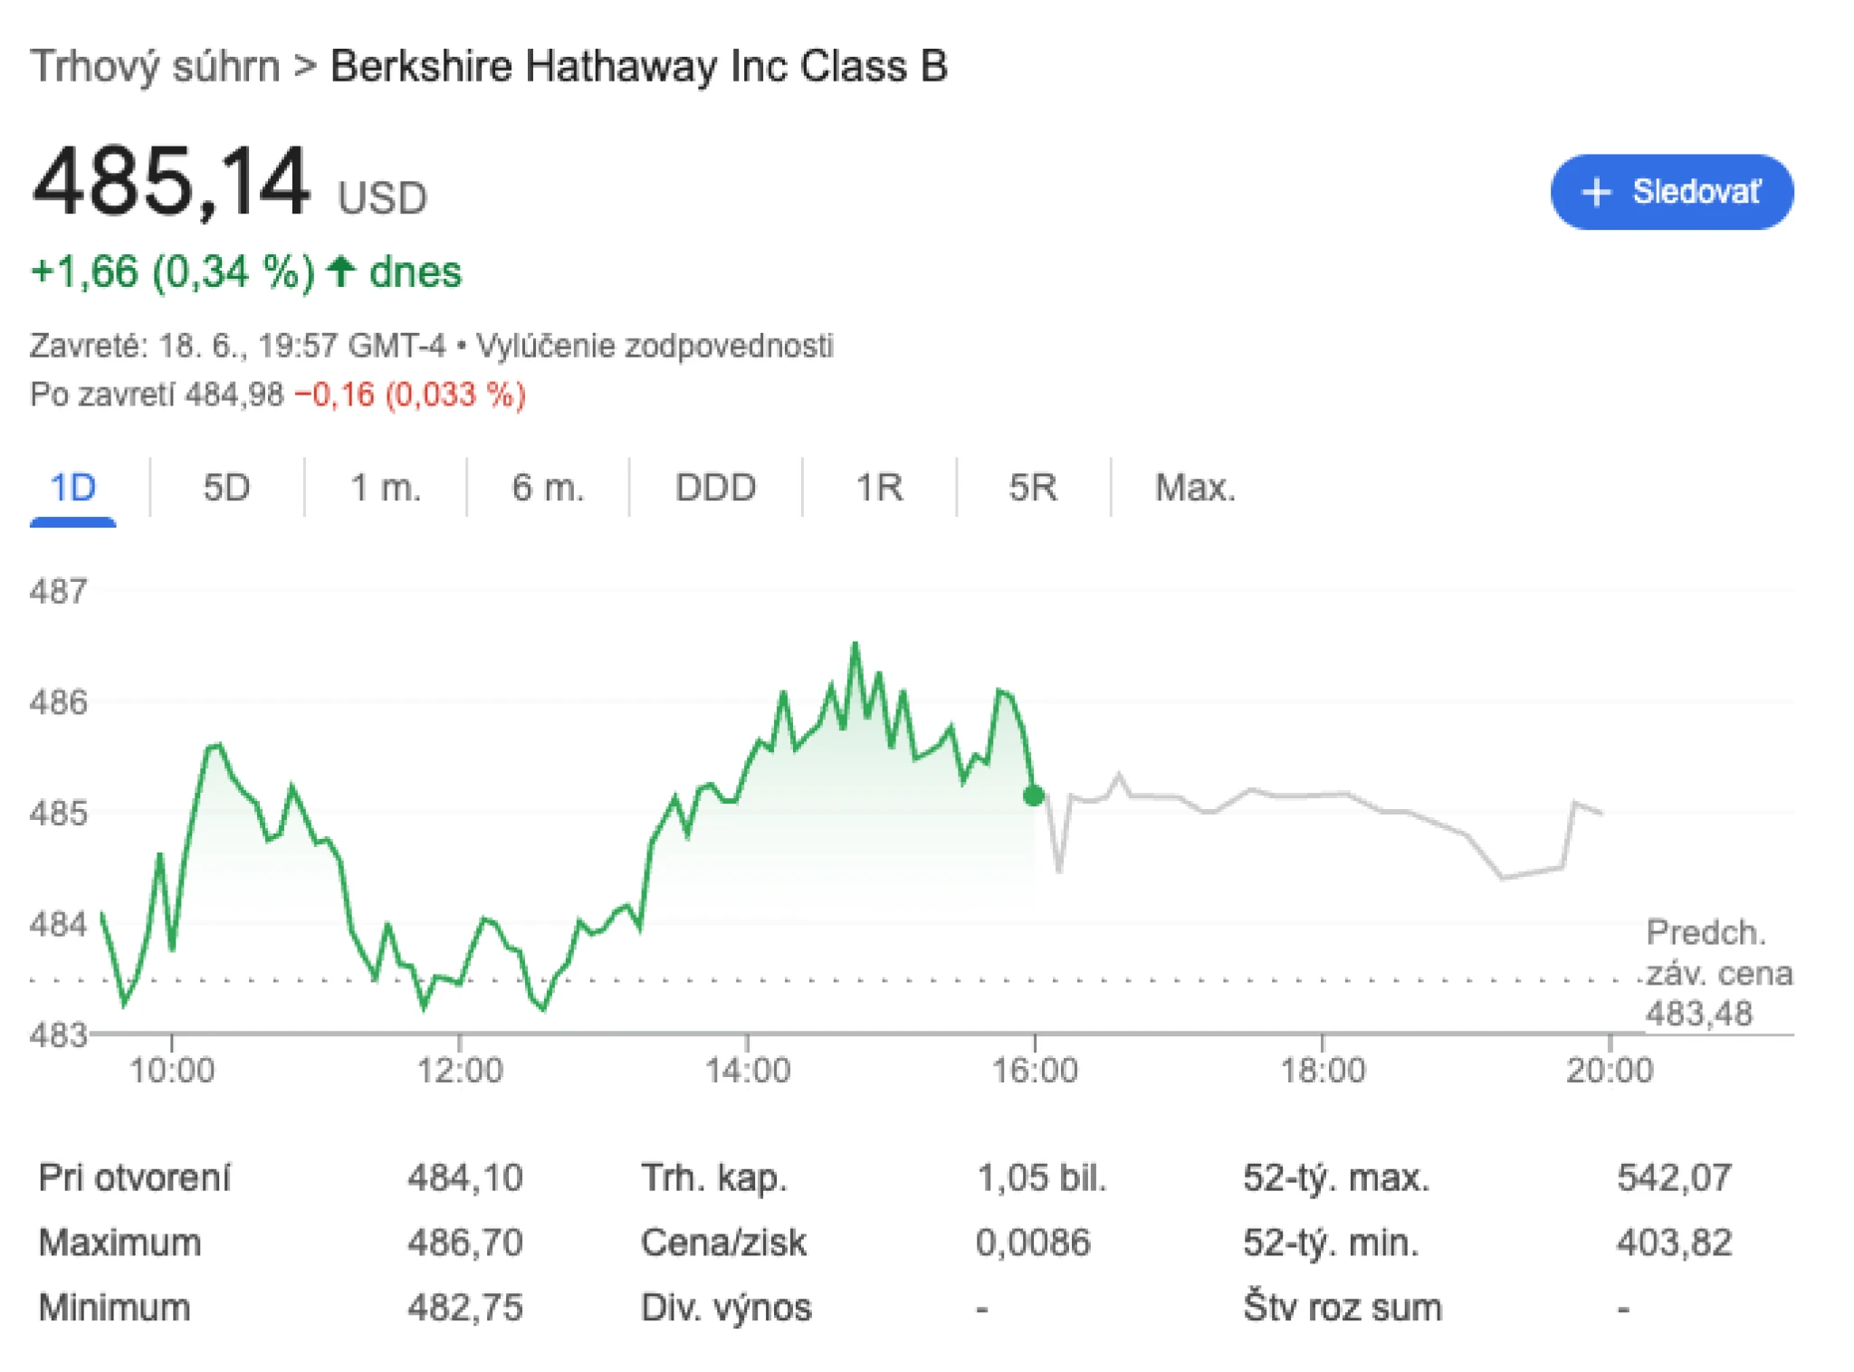Click the green upward arrow next to dnes
This screenshot has height=1372, width=1854.
[x=341, y=271]
